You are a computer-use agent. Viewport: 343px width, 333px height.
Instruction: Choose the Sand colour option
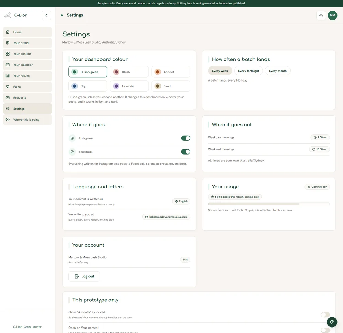pos(171,86)
